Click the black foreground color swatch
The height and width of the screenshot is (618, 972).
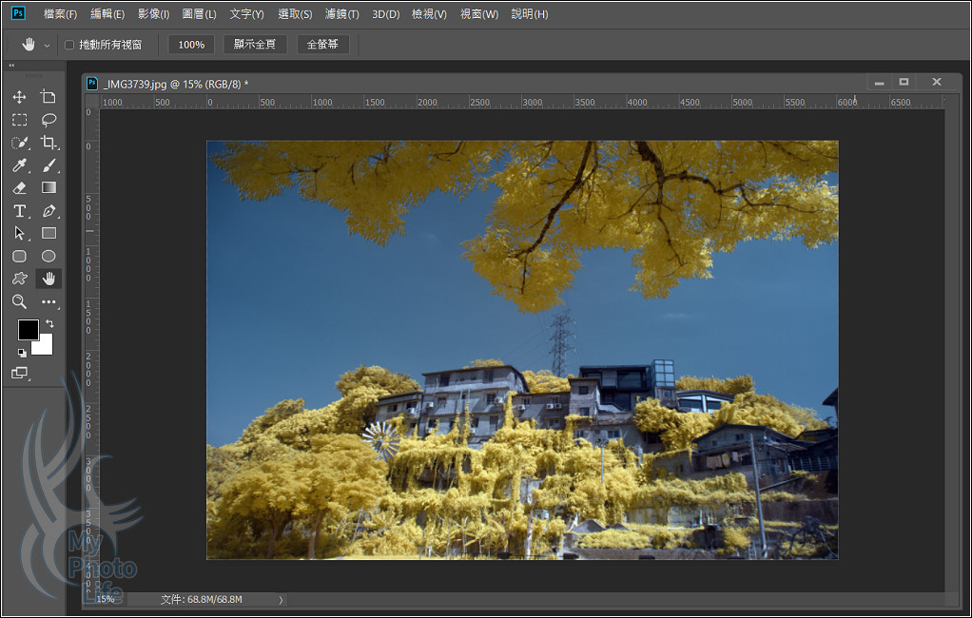click(x=28, y=330)
